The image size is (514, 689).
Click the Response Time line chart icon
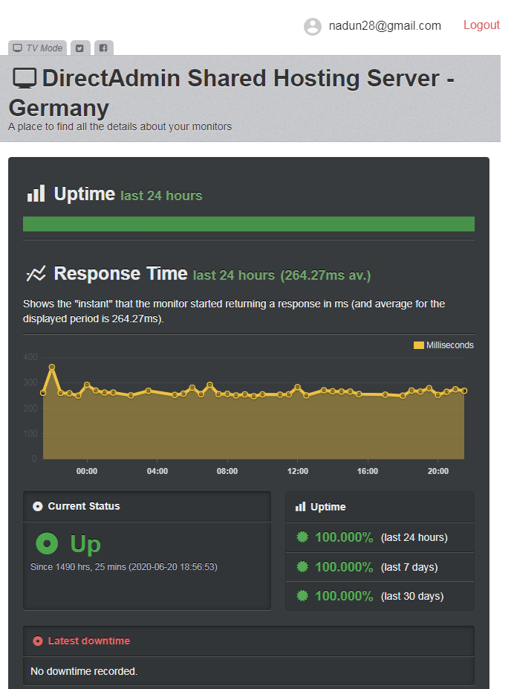pos(36,274)
